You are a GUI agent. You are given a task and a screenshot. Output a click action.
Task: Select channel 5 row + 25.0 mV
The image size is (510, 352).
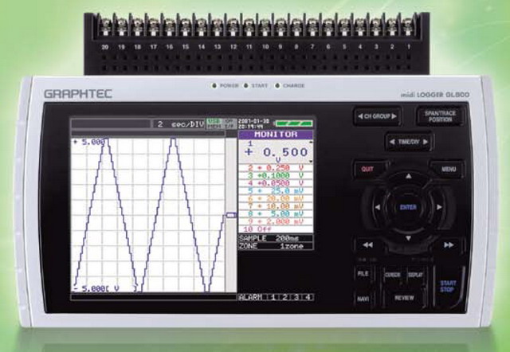pos(276,191)
